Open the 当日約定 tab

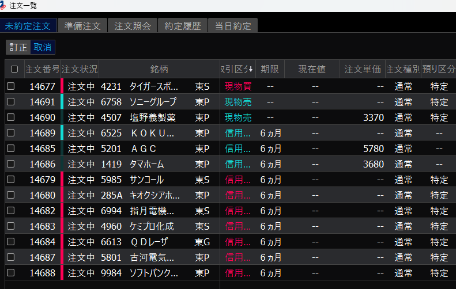(232, 26)
